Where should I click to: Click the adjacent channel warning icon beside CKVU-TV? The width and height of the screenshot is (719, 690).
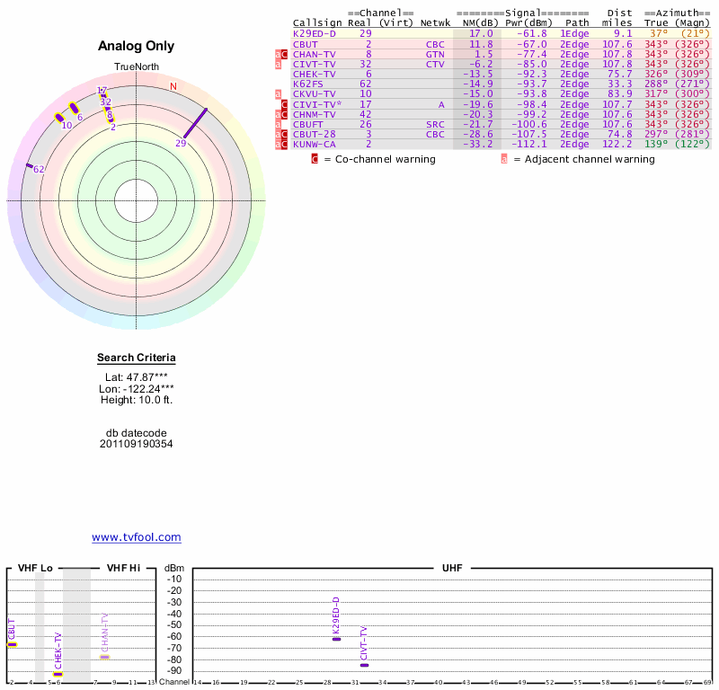279,94
